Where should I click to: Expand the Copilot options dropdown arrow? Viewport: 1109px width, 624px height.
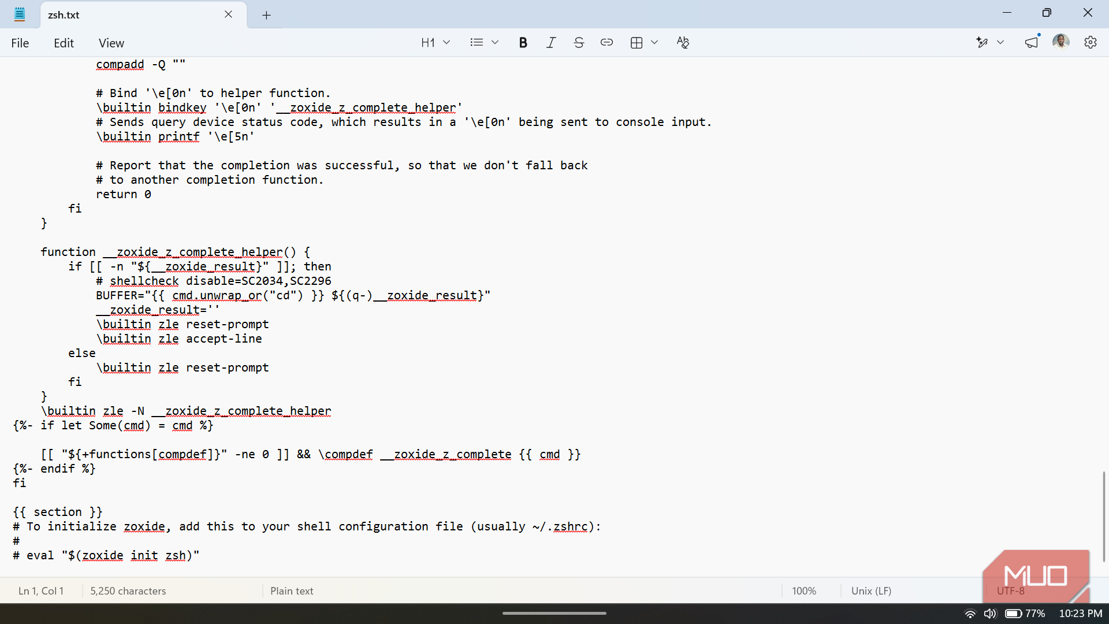(1000, 42)
